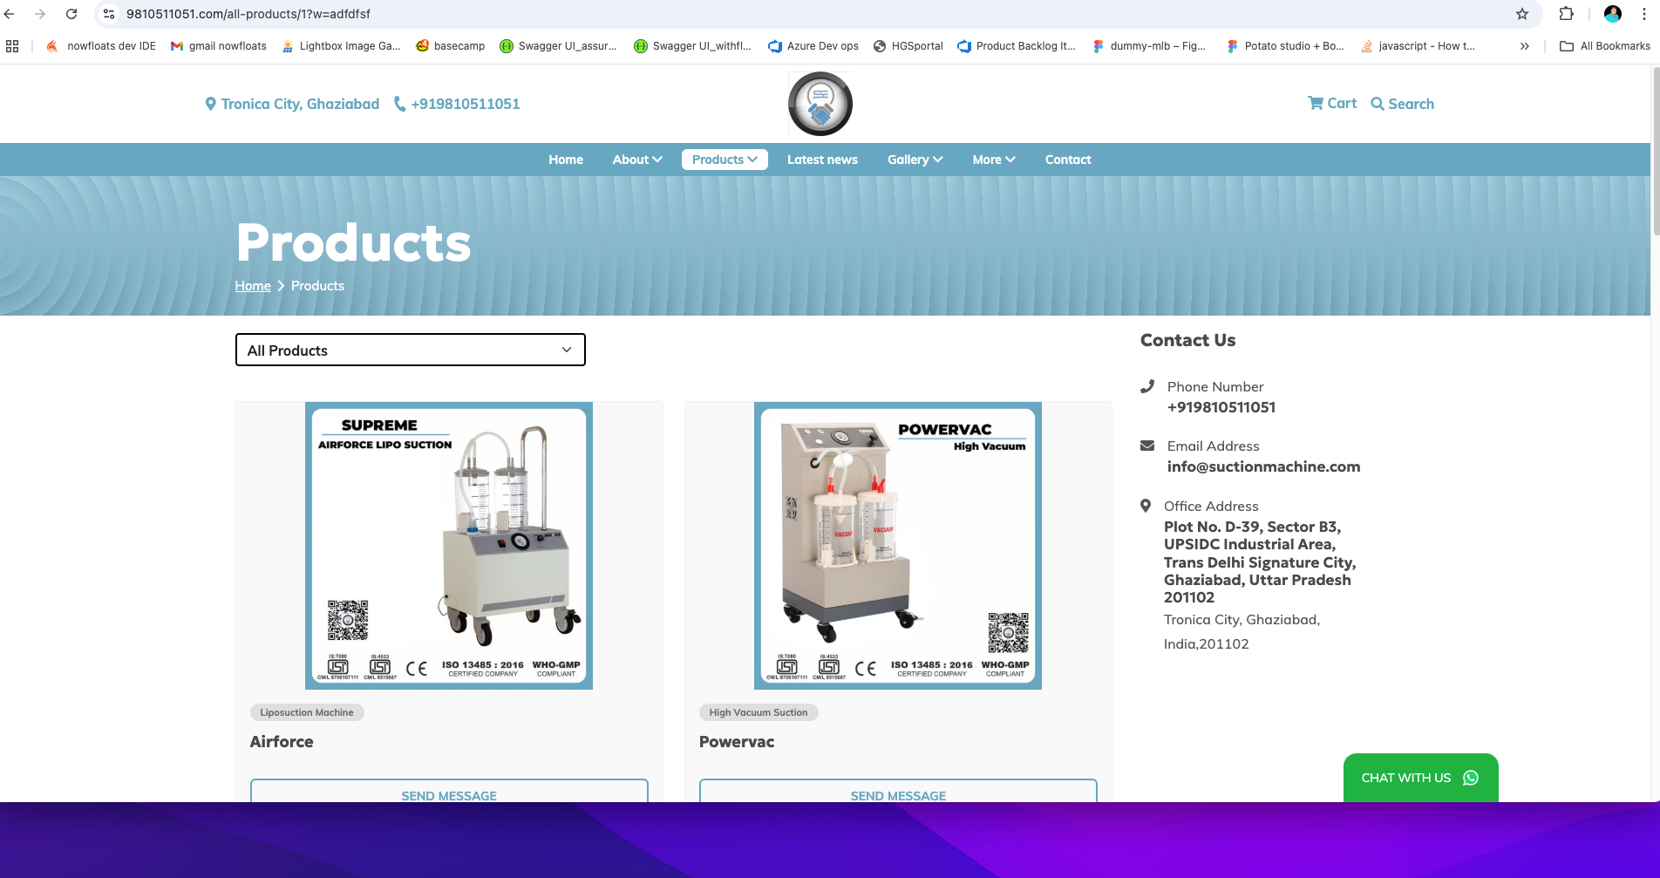Image resolution: width=1660 pixels, height=878 pixels.
Task: Show hidden bookmarks overflow chevron
Action: point(1524,46)
